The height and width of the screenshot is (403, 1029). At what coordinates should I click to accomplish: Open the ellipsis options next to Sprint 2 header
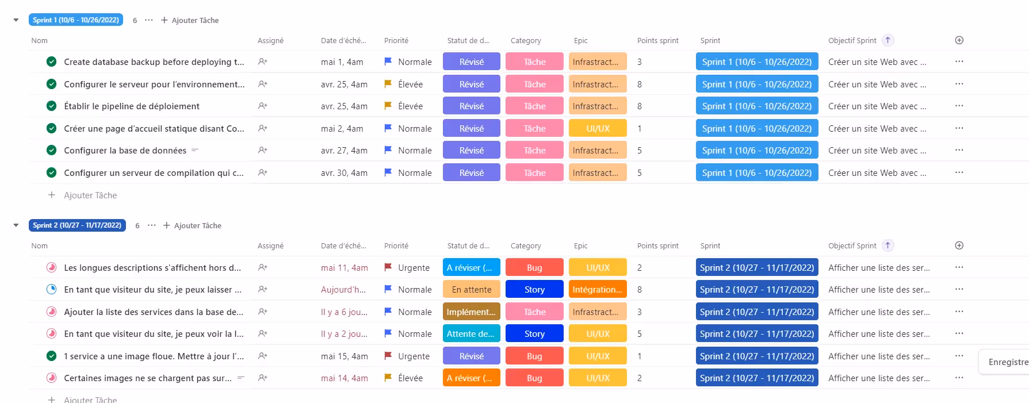point(151,225)
